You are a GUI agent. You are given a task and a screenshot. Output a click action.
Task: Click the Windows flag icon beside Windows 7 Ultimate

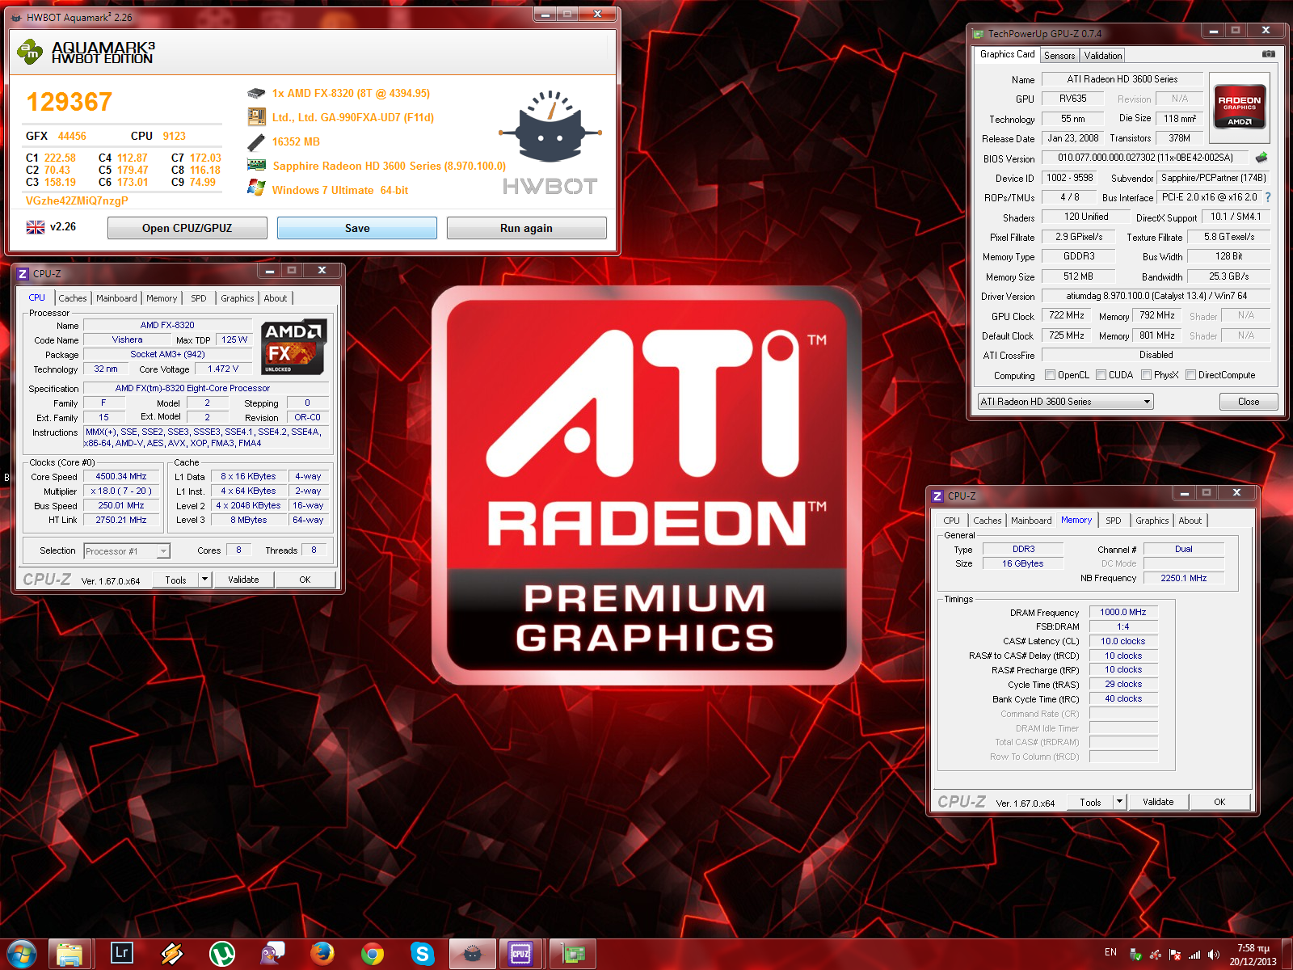256,188
